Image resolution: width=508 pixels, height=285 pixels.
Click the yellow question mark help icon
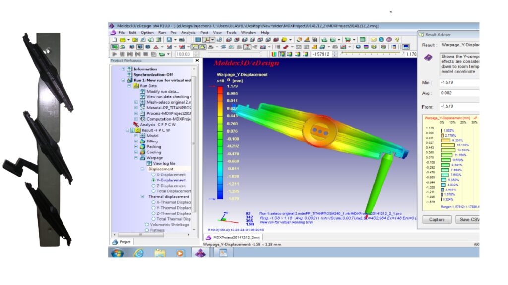[397, 40]
